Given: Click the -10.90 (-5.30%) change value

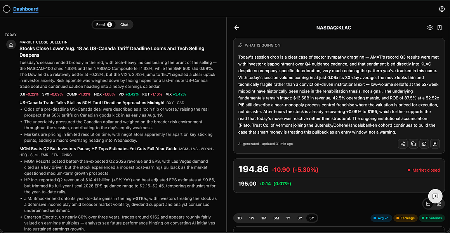Looking at the screenshot, I should (295, 170).
